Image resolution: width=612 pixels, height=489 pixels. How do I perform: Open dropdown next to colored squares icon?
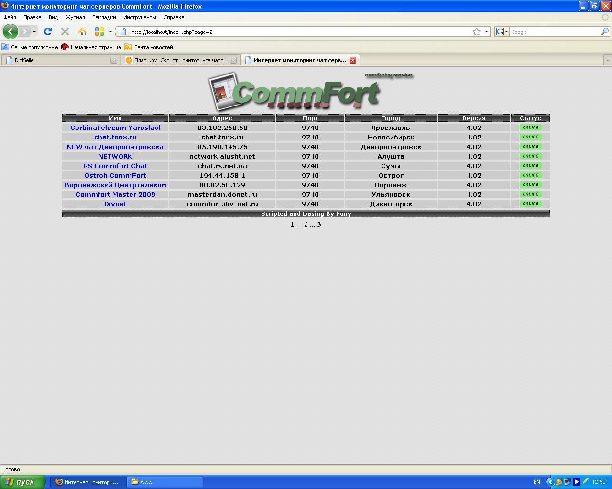110,32
